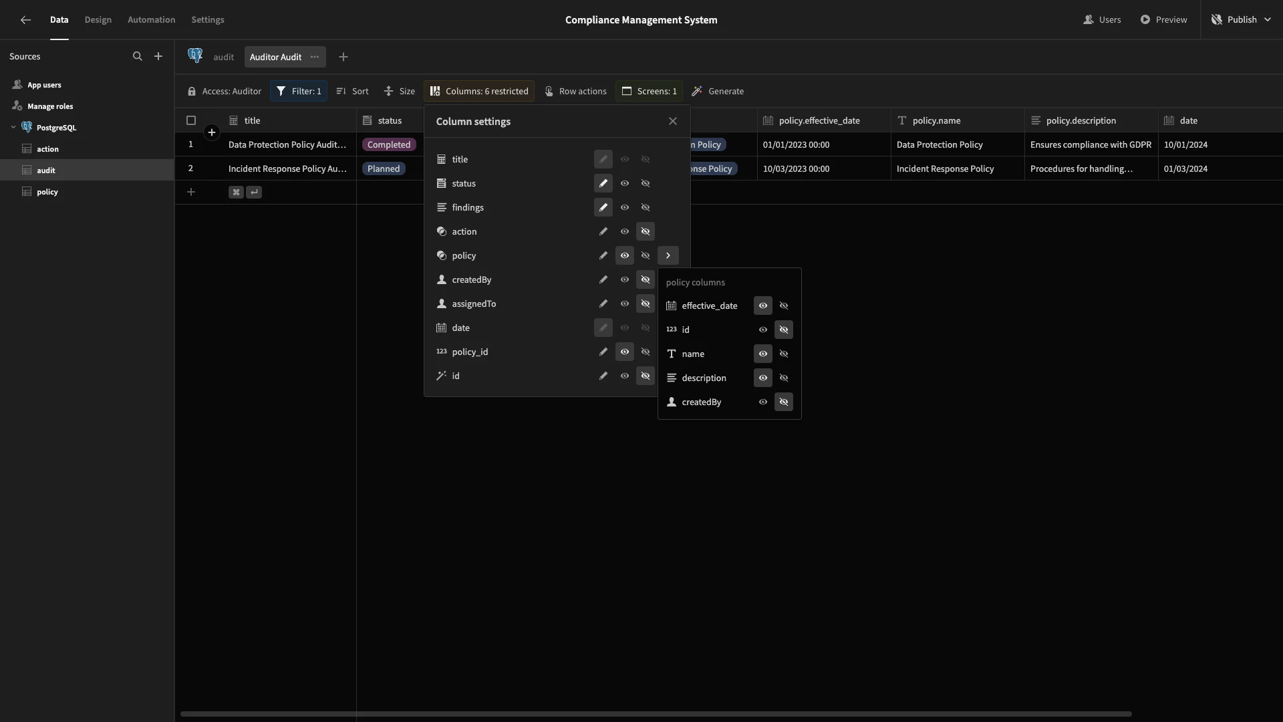Show createdBy column in main list eye

(x=625, y=279)
